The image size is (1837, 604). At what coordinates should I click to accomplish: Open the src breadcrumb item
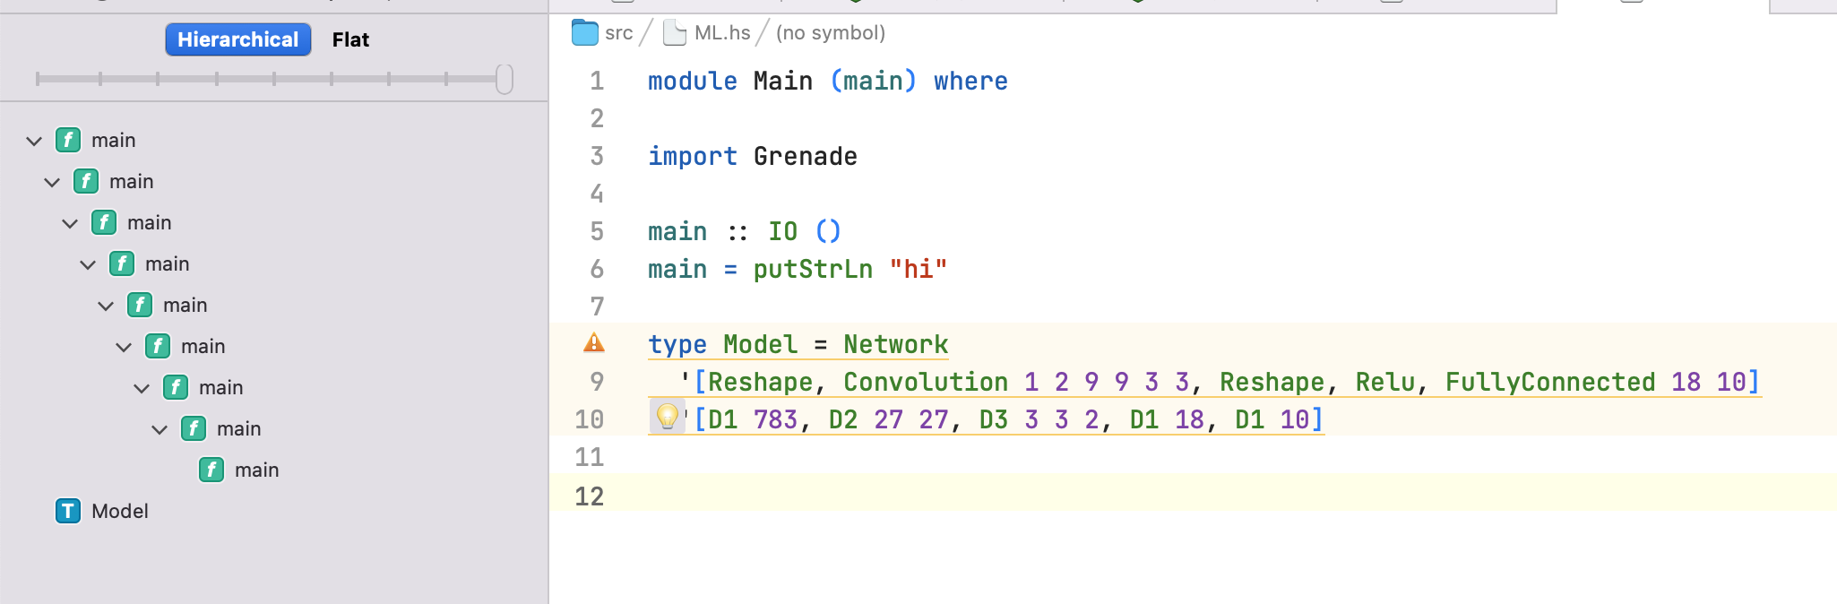[x=618, y=33]
